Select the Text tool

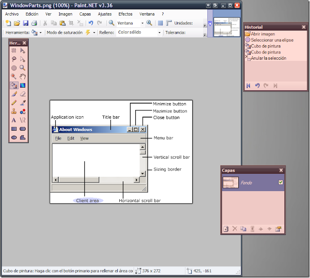coord(14,120)
